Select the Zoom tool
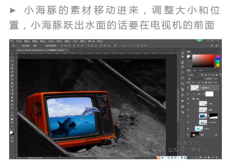The width and height of the screenshot is (231, 161). tap(12, 123)
